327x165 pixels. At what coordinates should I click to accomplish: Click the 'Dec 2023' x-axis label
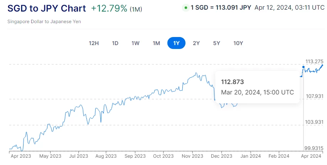click(221, 156)
